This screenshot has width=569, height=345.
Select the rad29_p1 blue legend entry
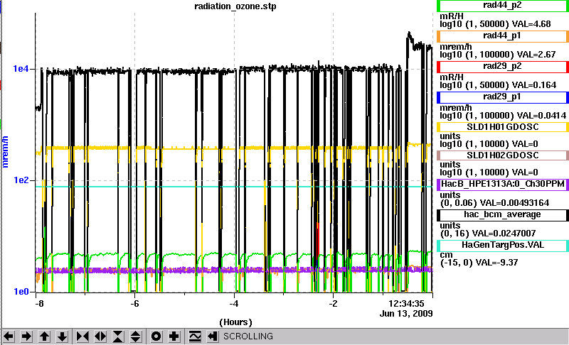tap(503, 97)
